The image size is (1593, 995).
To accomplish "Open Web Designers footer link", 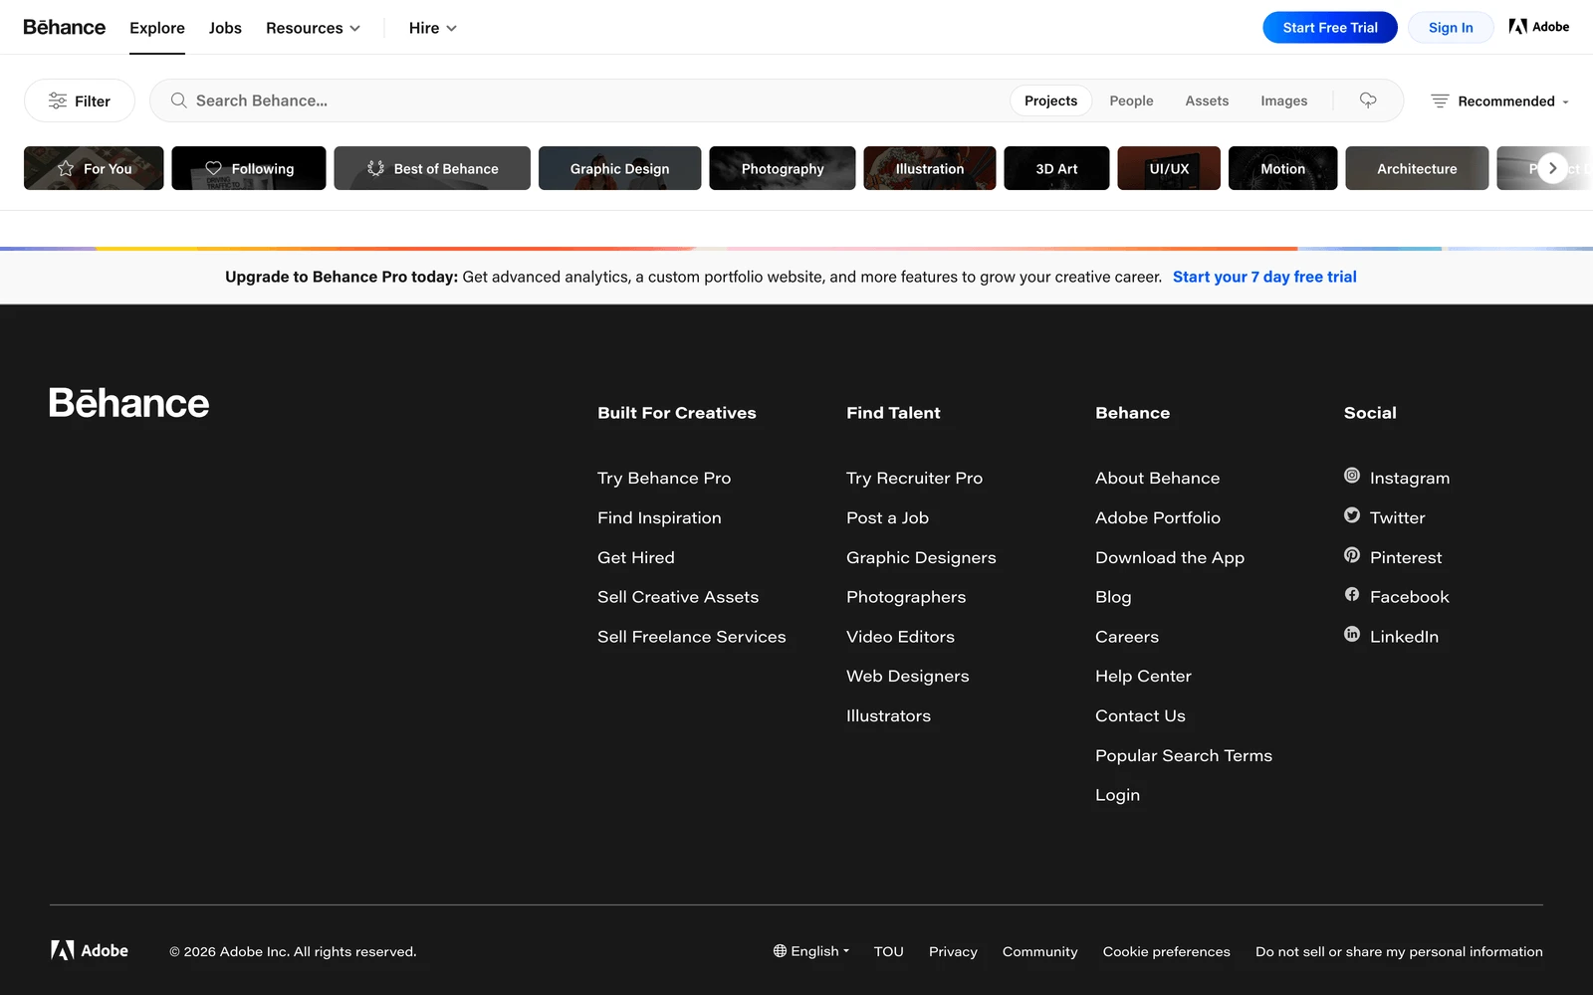I will [x=907, y=676].
